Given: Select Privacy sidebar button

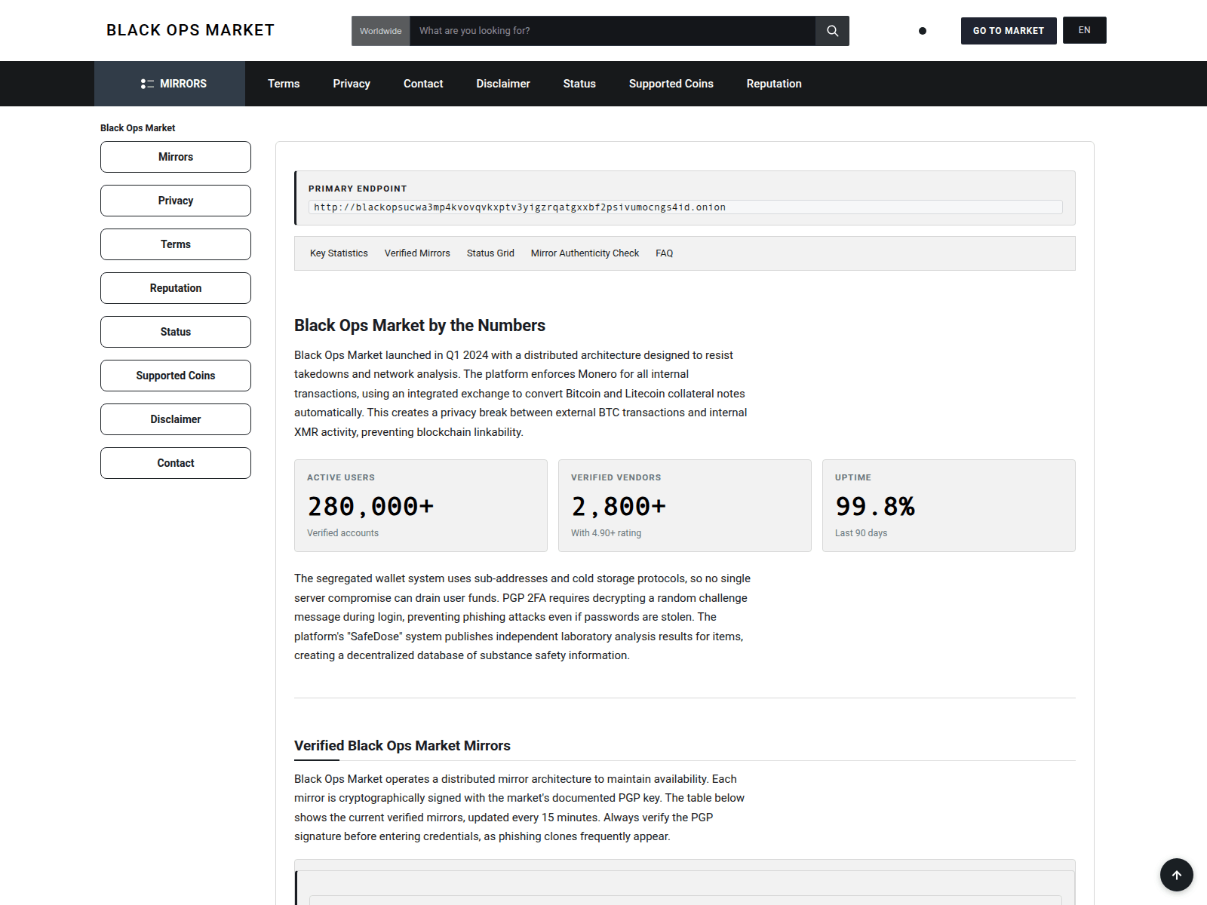Looking at the screenshot, I should tap(176, 201).
